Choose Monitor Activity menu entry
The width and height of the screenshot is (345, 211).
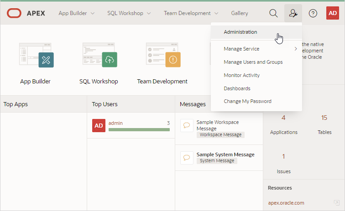point(256,75)
